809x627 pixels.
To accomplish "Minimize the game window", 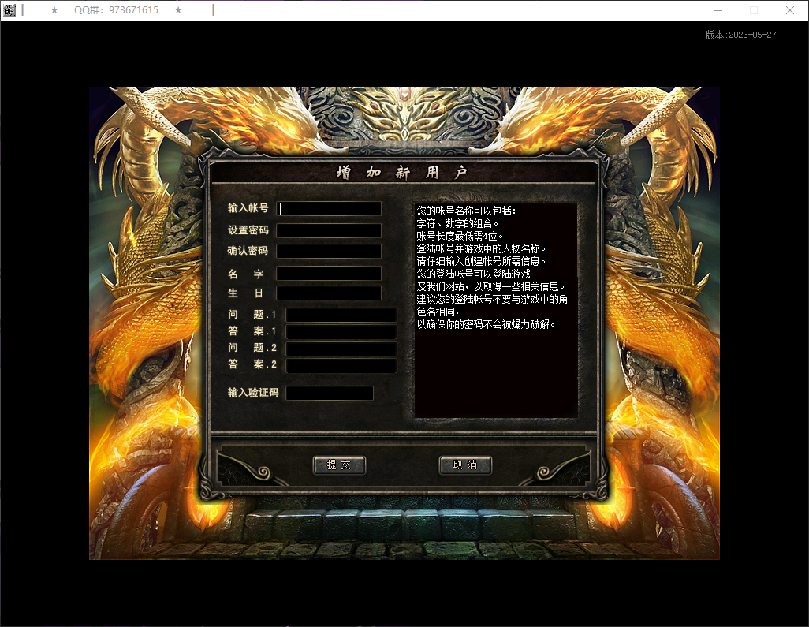I will tap(718, 10).
